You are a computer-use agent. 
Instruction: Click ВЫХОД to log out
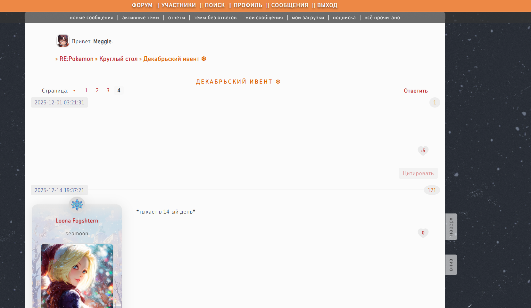[327, 5]
